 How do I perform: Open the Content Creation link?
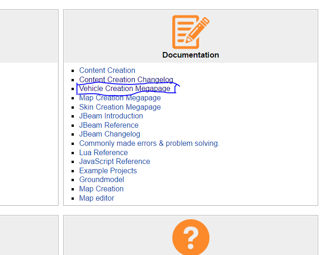tap(107, 71)
